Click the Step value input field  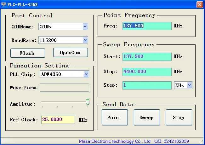point(147,85)
